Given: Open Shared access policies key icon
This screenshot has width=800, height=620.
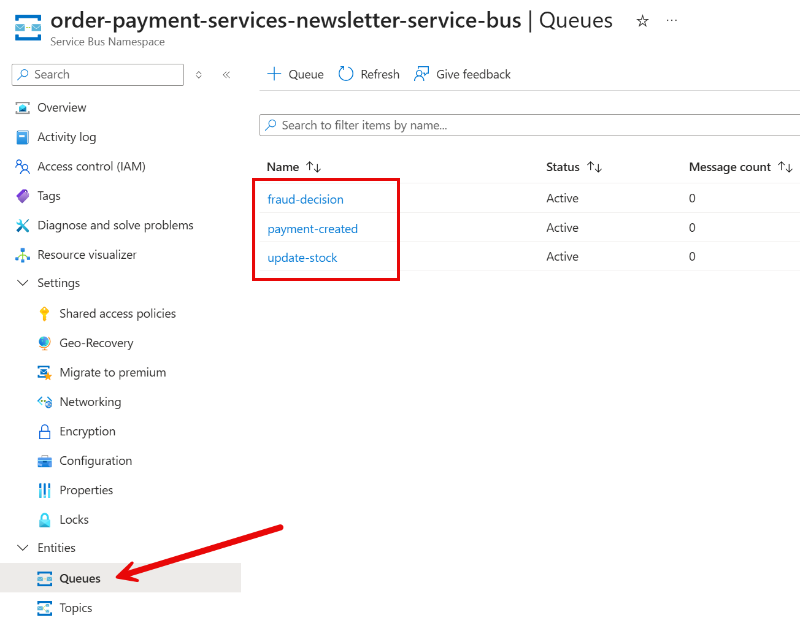Looking at the screenshot, I should (44, 314).
